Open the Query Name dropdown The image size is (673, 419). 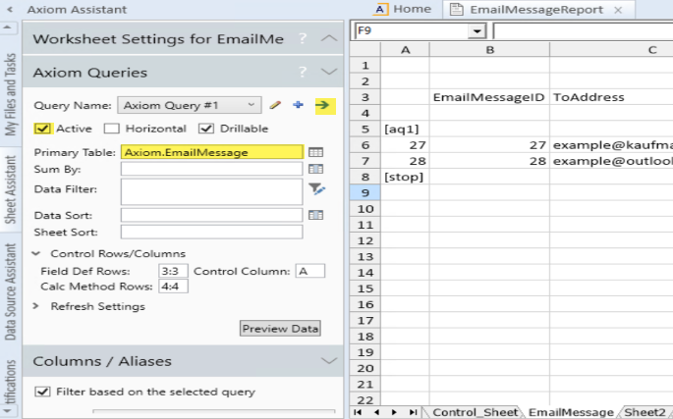pos(252,105)
